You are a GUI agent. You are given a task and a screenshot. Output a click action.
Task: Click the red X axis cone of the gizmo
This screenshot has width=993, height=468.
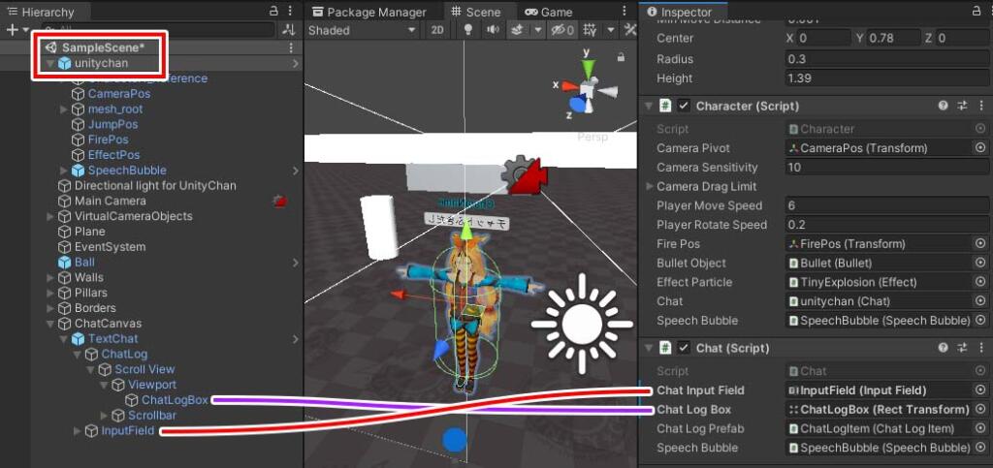[x=570, y=85]
